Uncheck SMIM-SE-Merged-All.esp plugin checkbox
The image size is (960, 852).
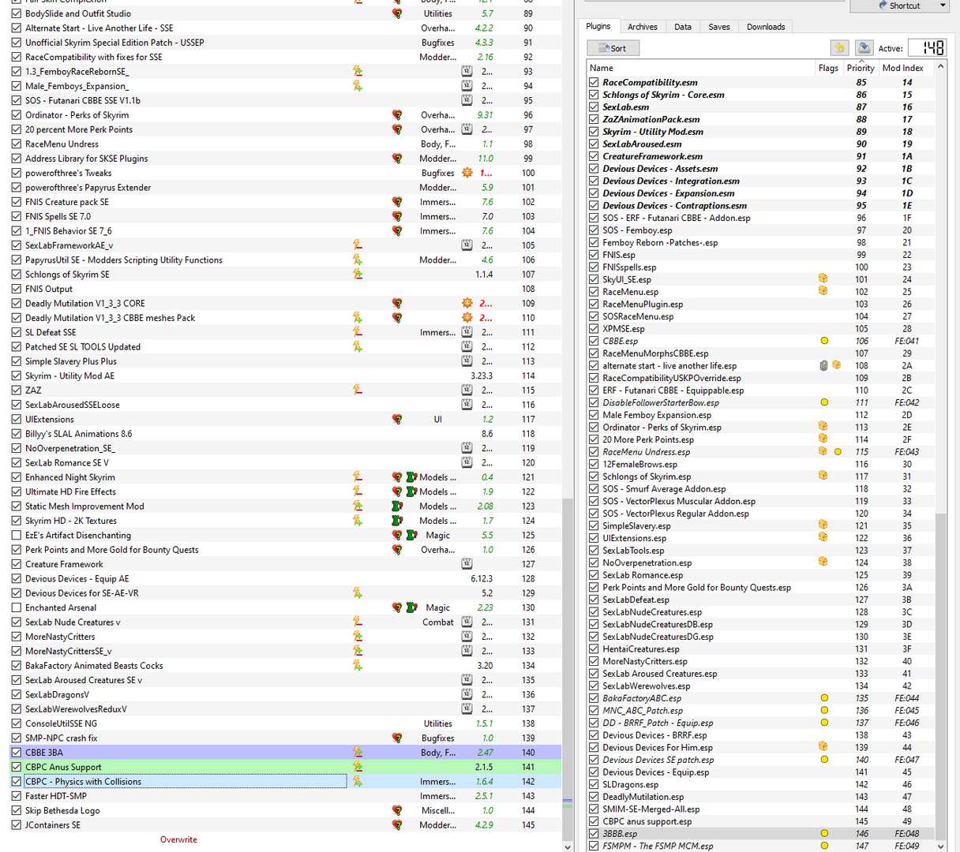click(x=594, y=809)
